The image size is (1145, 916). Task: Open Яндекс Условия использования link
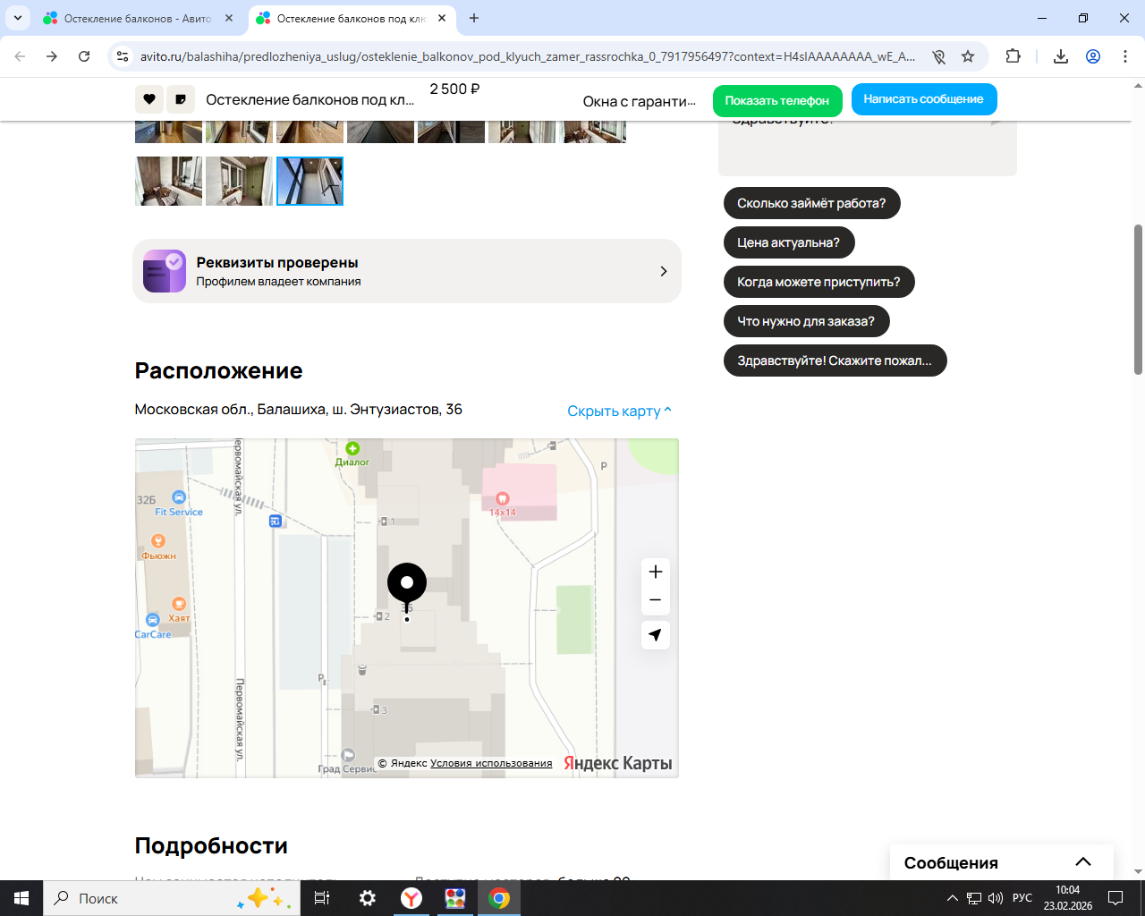click(x=491, y=763)
